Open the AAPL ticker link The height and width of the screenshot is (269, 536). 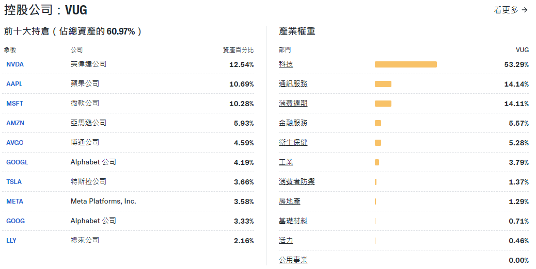14,84
